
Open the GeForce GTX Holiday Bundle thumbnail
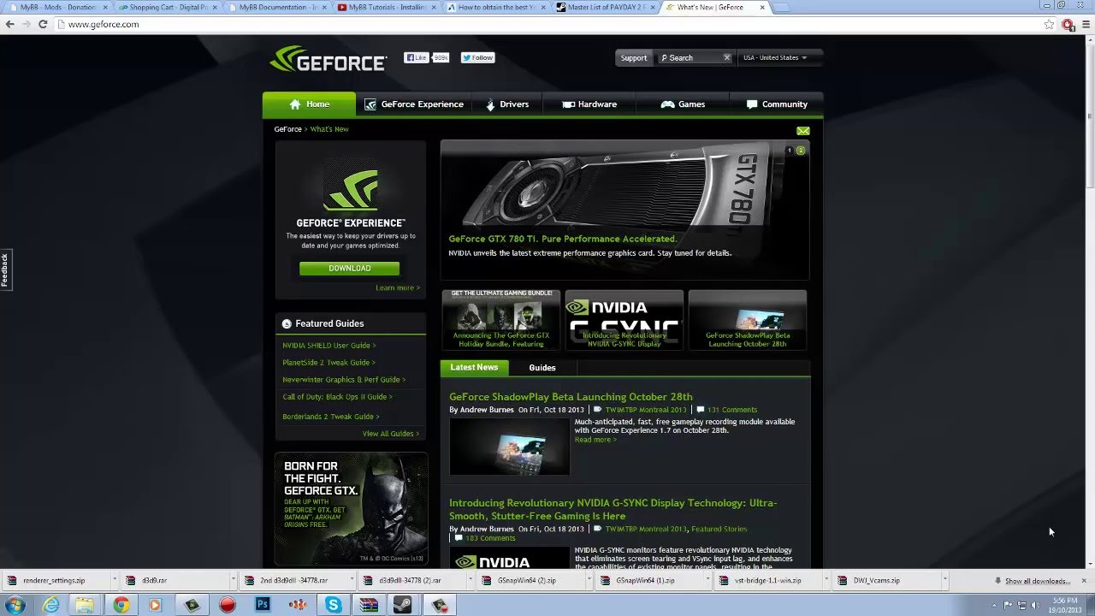click(x=501, y=320)
